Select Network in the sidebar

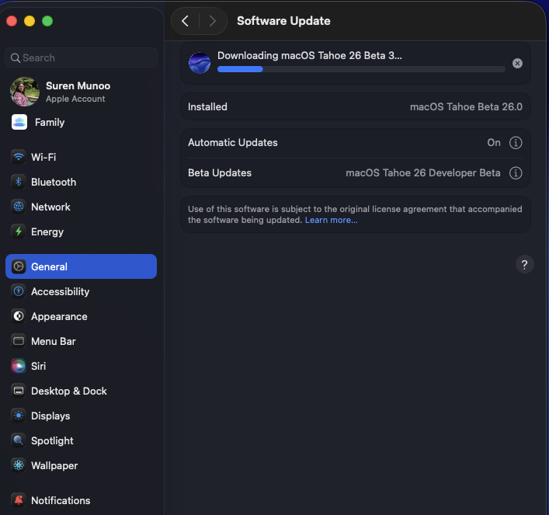click(82, 207)
